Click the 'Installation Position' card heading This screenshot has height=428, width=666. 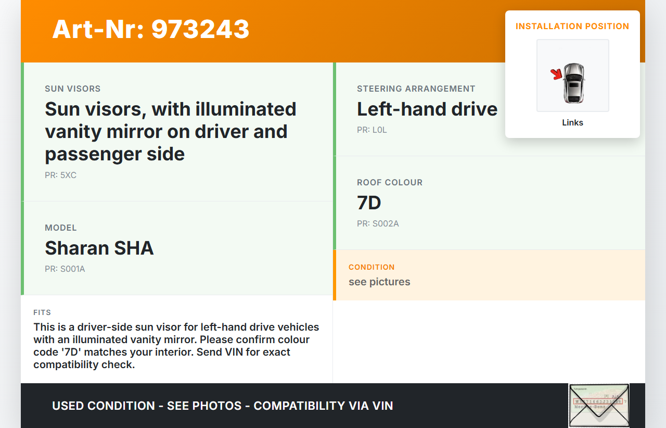click(572, 26)
